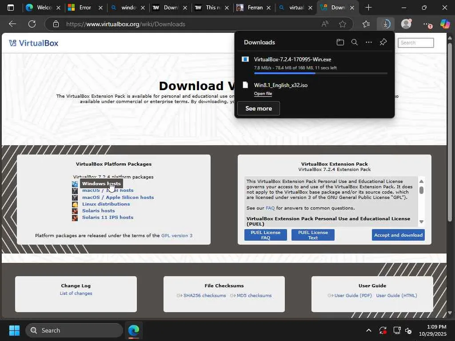Viewport: 455px width, 341px height.
Task: Open User Guide (PDF) link
Action: tap(353, 295)
